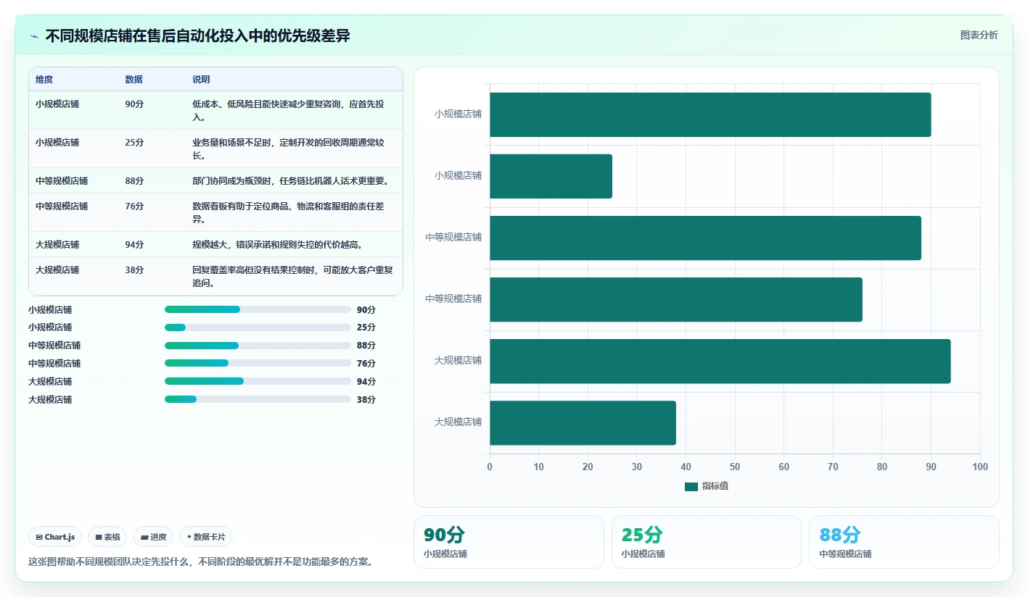Click the progress bar labeled 94分
This screenshot has height=597, width=1028.
pyautogui.click(x=258, y=381)
